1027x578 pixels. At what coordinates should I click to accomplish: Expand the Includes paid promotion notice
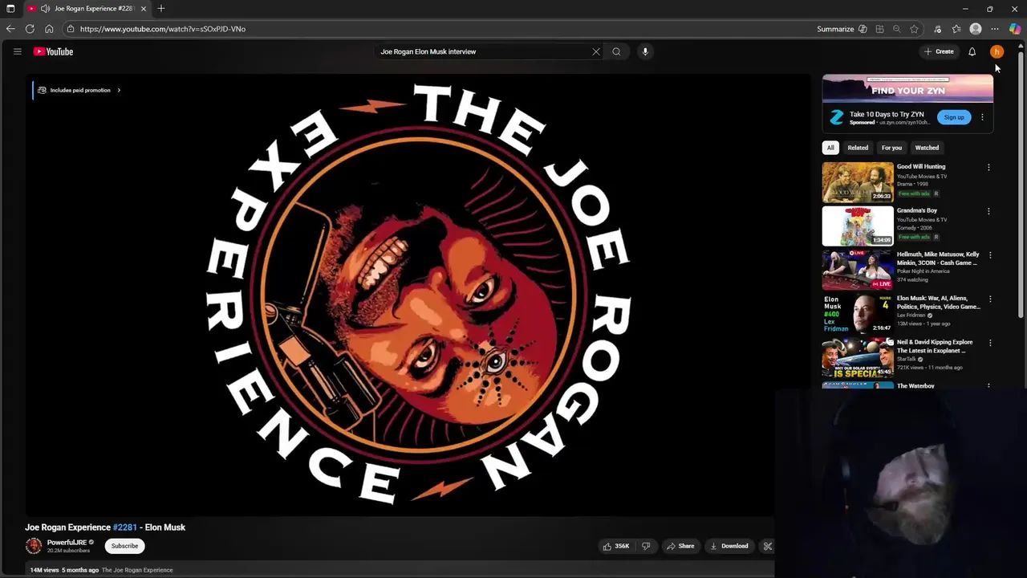pyautogui.click(x=79, y=90)
